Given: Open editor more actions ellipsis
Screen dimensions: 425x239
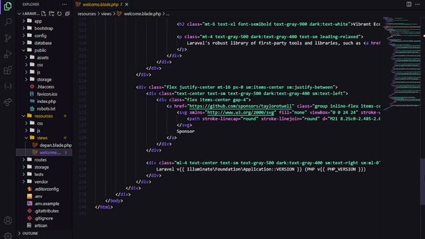Looking at the screenshot, I should point(418,4).
